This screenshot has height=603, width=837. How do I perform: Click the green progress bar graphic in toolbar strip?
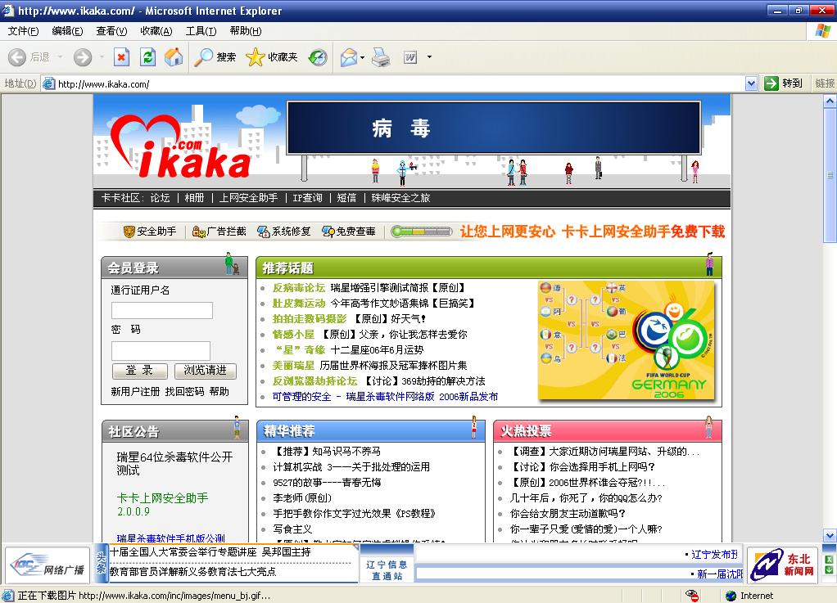click(422, 232)
